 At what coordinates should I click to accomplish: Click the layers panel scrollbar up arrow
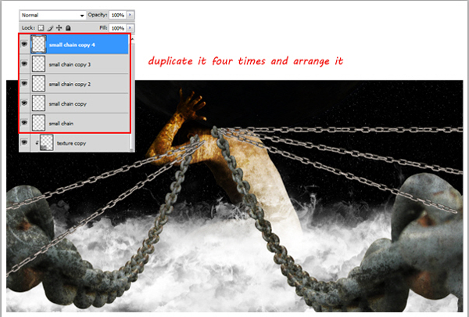pyautogui.click(x=133, y=38)
